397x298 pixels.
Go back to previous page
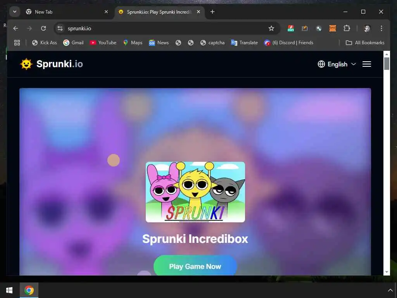click(x=16, y=28)
